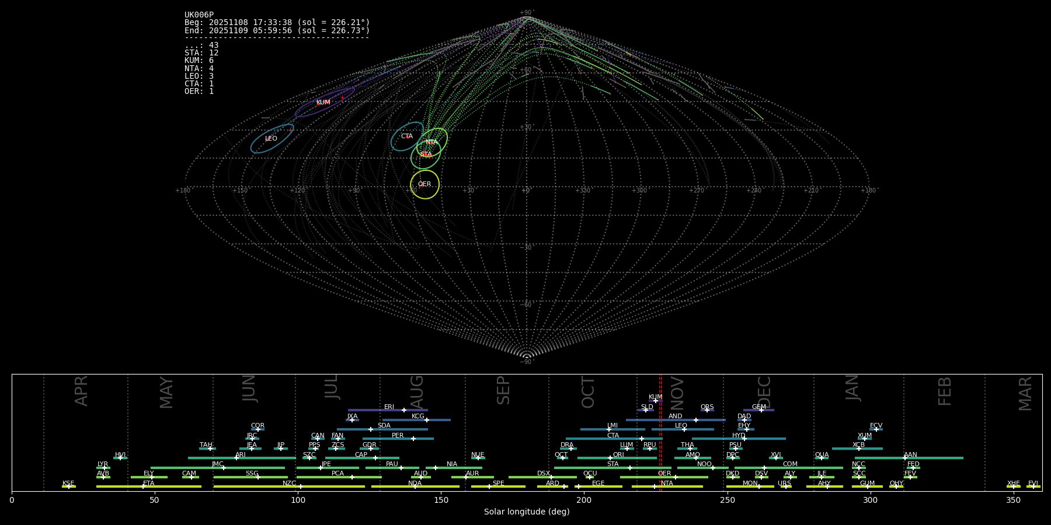Click the CTA radiant ellipse on sky map
Image resolution: width=1051 pixels, height=525 pixels.
coord(407,136)
